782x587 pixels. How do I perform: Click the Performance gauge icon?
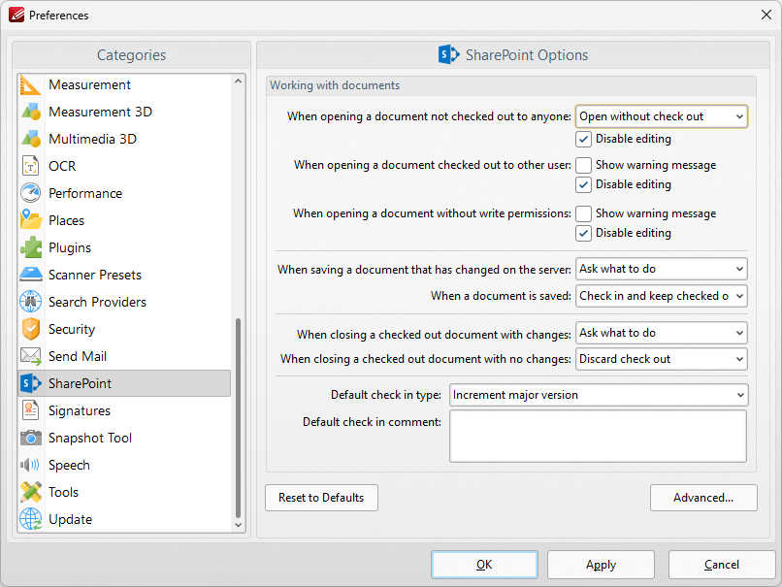click(31, 193)
